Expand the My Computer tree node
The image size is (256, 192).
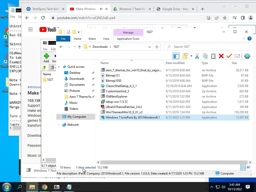(59, 117)
